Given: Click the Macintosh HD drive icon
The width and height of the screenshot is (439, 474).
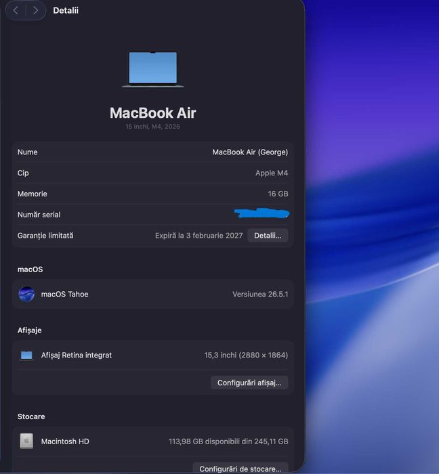Looking at the screenshot, I should [26, 441].
